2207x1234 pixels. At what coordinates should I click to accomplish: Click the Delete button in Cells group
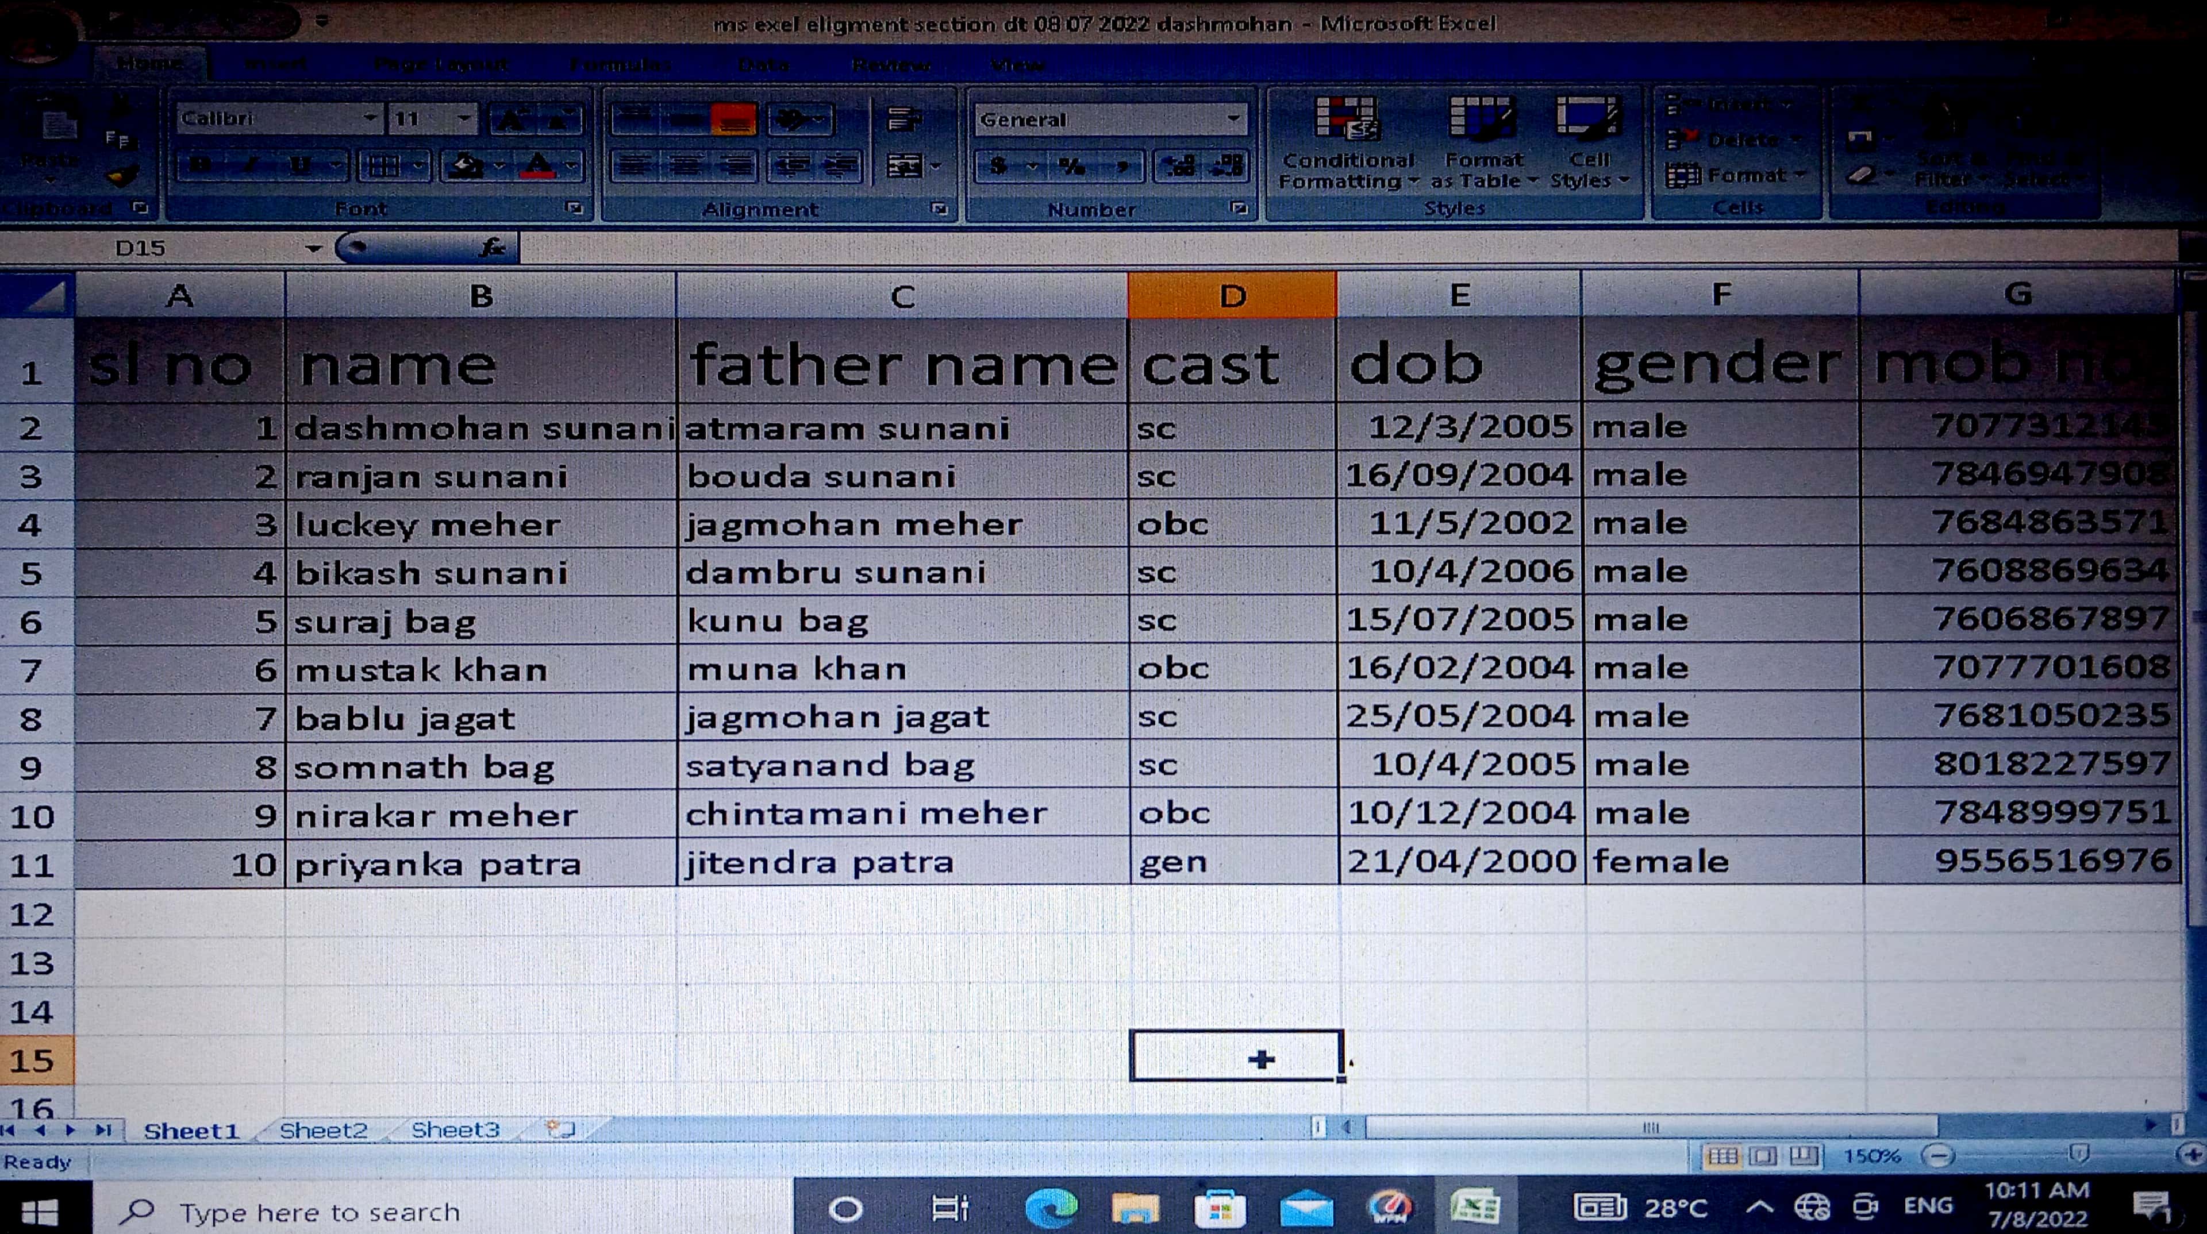1739,140
